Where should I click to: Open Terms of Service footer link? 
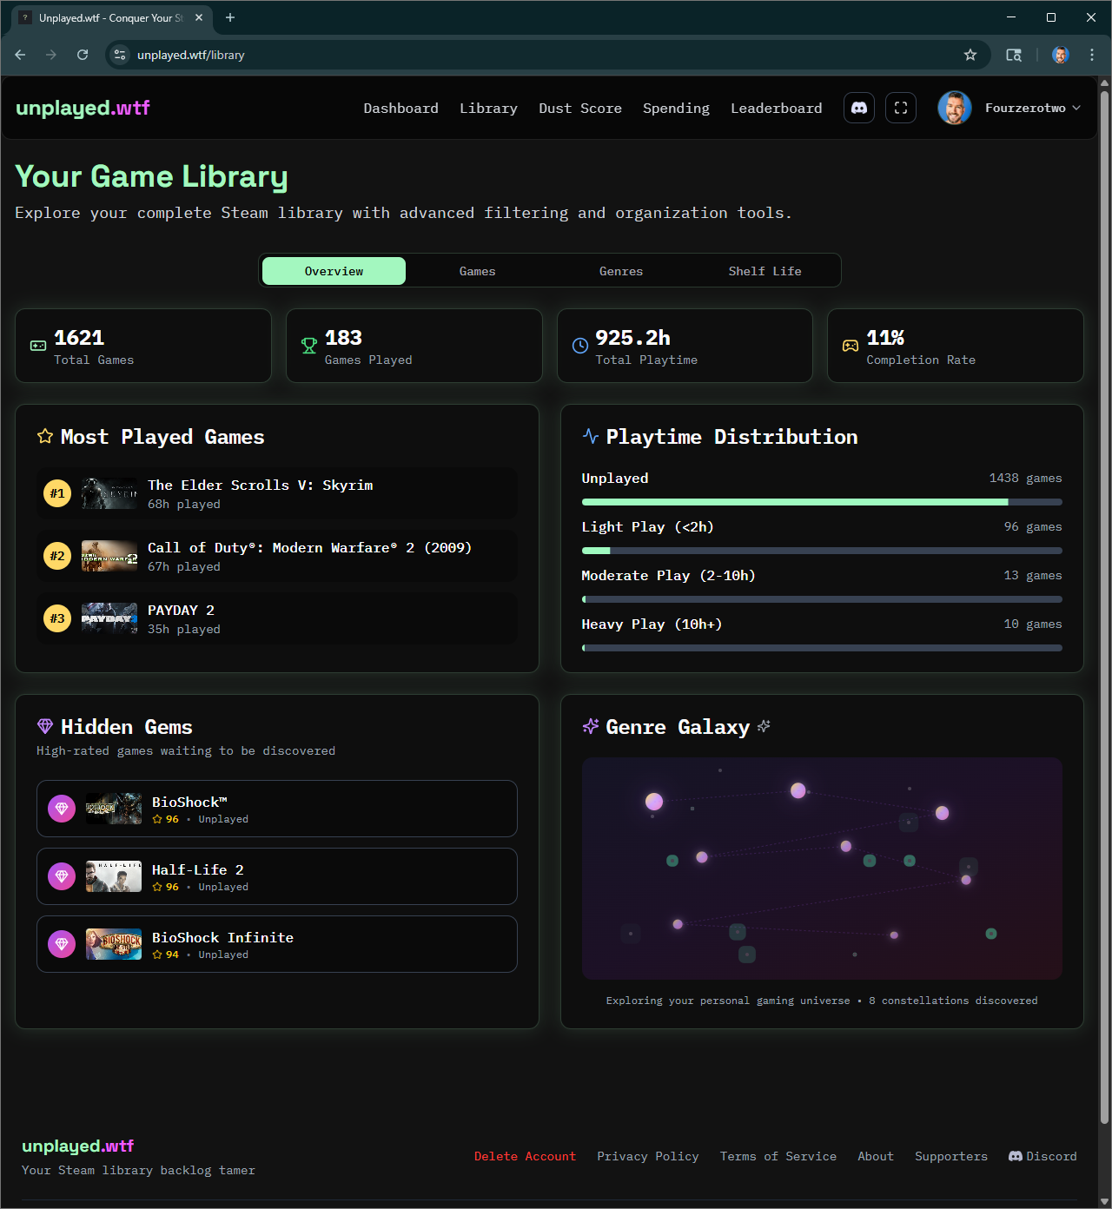(x=778, y=1156)
